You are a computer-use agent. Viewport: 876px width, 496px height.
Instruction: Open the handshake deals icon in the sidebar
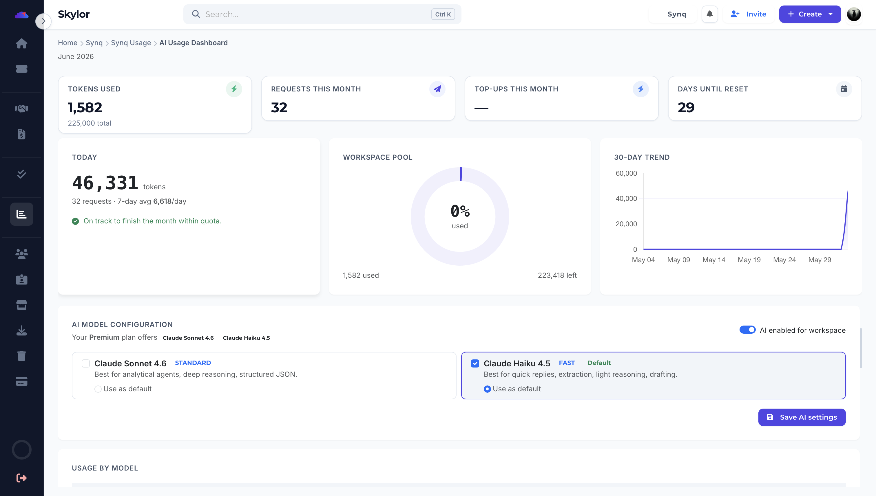coord(21,109)
